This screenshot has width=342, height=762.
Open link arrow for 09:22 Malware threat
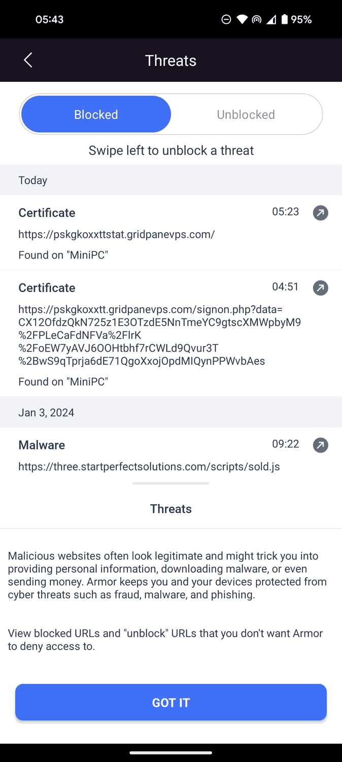tap(320, 446)
